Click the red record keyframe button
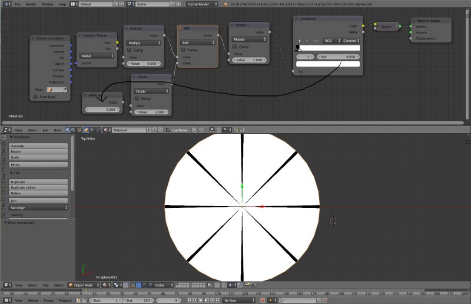The height and width of the screenshot is (304, 471). [263, 300]
